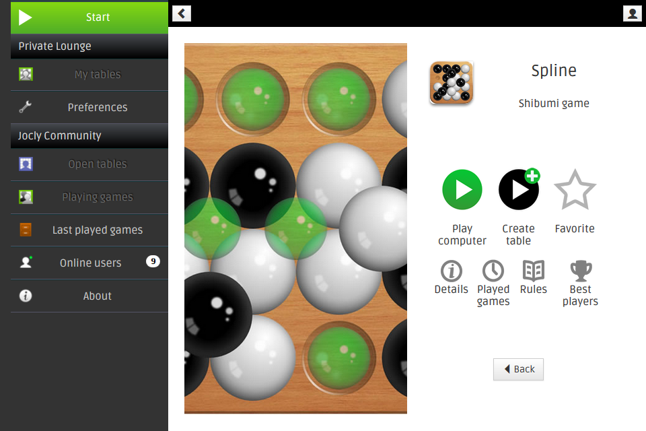The width and height of the screenshot is (646, 431).
Task: Click the Spline game app icon
Action: click(451, 82)
